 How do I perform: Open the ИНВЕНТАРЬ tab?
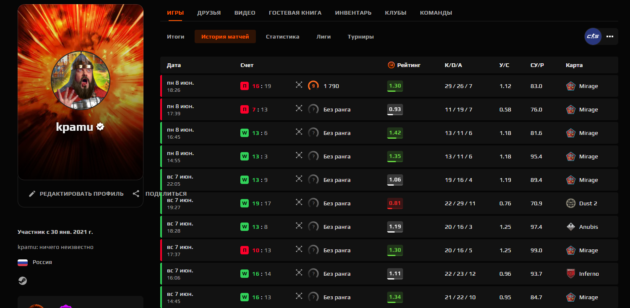tap(353, 13)
